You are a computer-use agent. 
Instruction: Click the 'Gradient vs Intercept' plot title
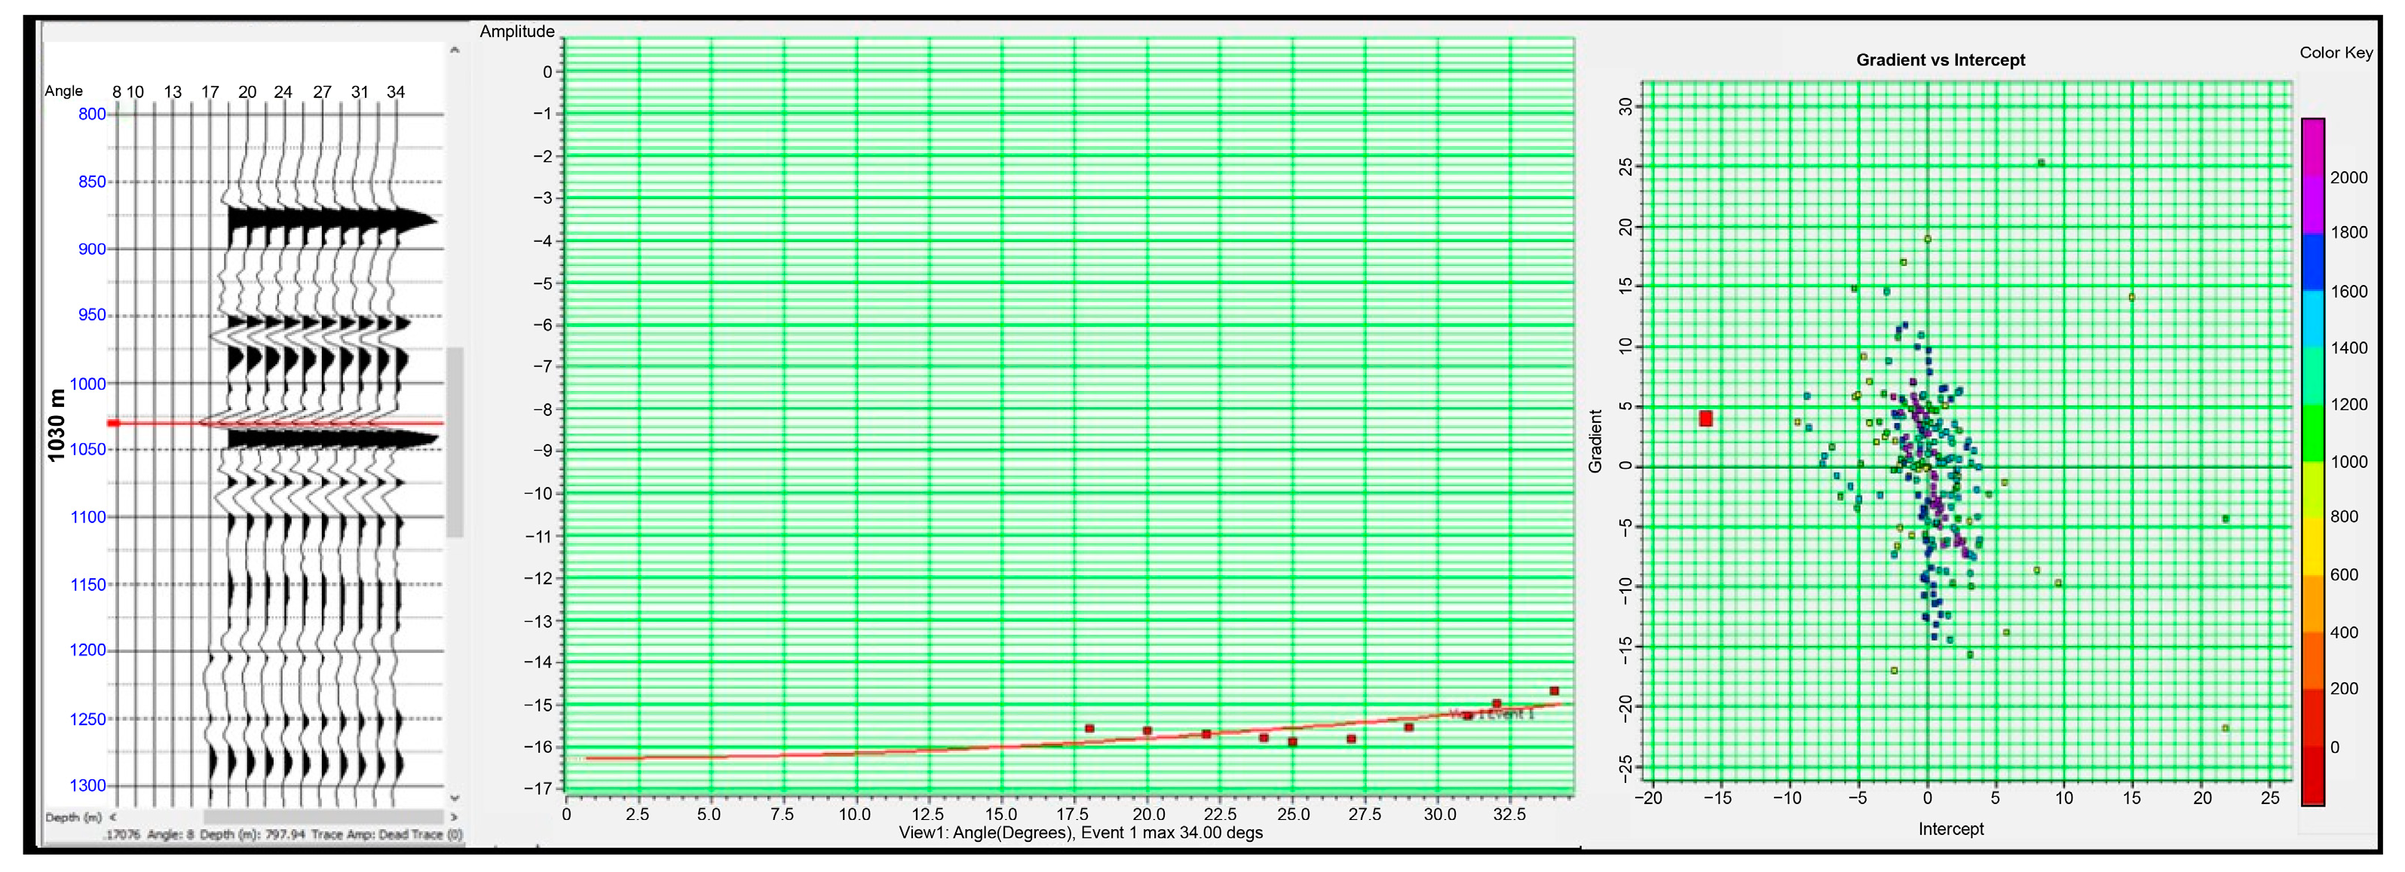click(x=1940, y=60)
